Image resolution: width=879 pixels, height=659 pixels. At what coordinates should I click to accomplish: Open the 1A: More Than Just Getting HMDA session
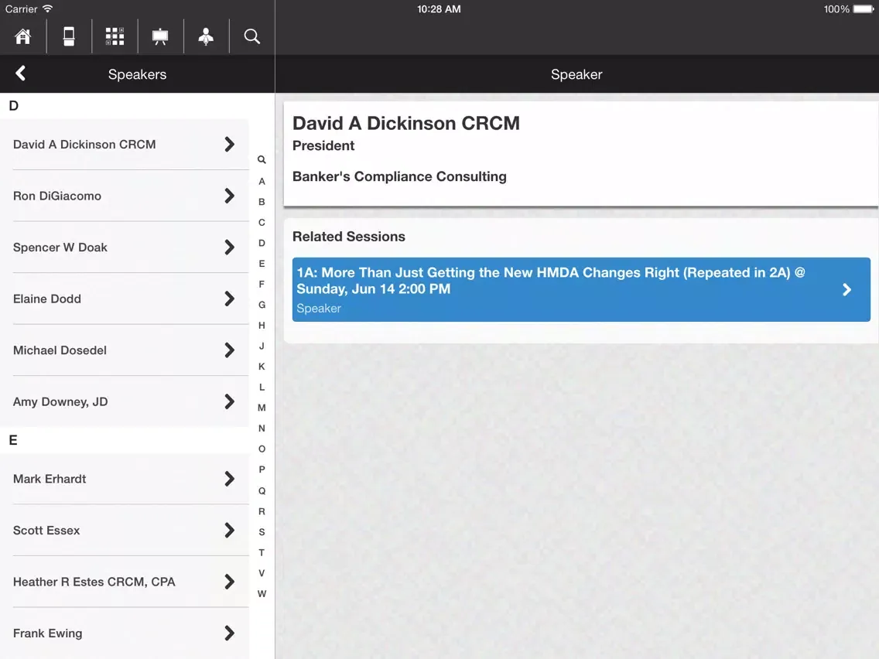click(581, 290)
